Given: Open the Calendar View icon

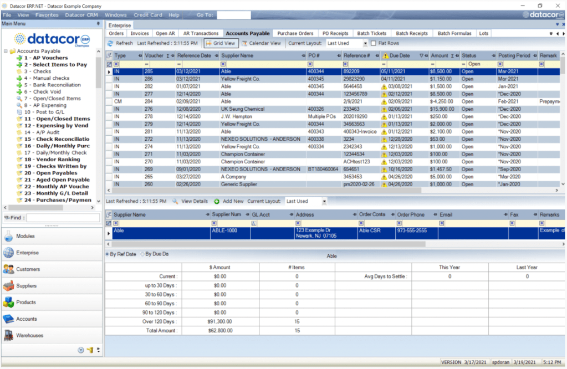Looking at the screenshot, I should tap(244, 43).
